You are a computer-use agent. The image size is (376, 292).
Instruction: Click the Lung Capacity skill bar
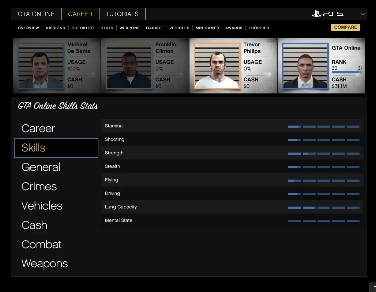point(324,208)
